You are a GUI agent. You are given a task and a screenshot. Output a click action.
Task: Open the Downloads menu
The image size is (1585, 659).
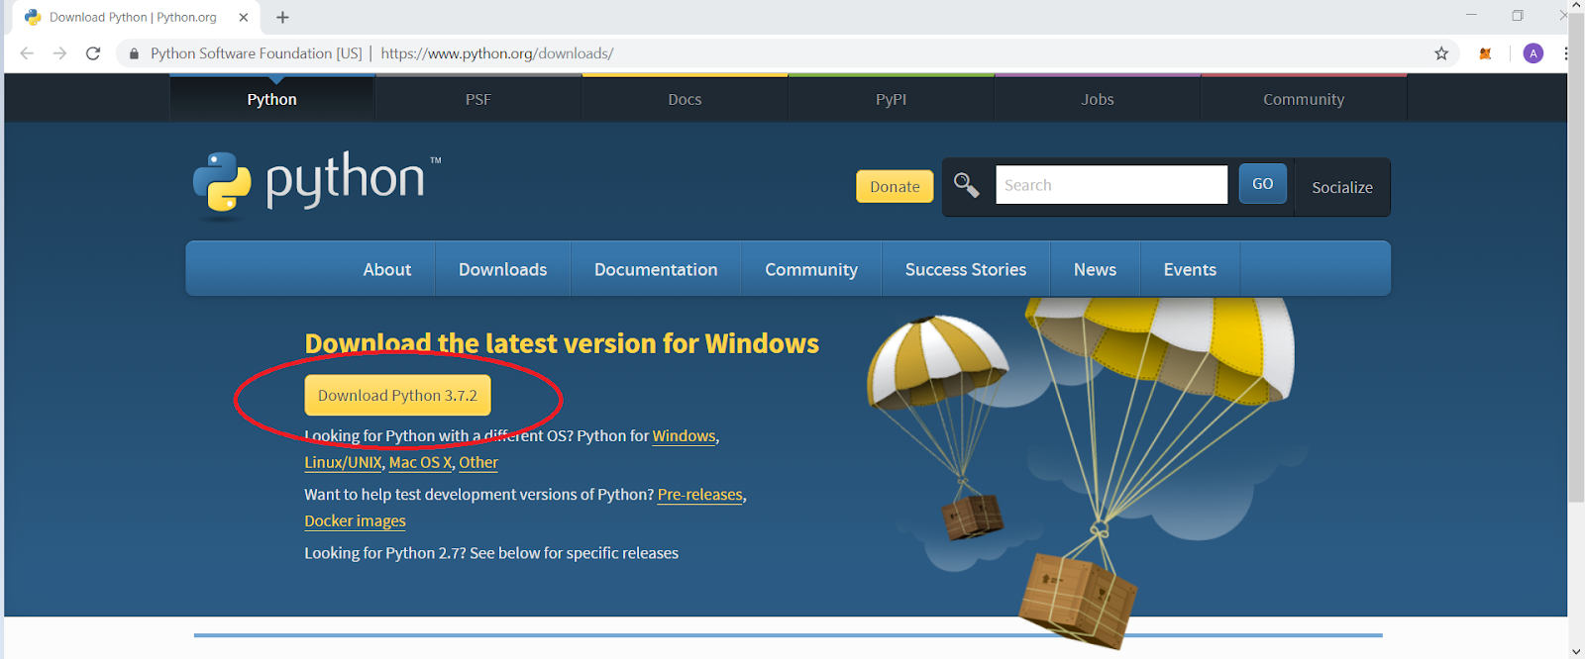click(x=503, y=269)
